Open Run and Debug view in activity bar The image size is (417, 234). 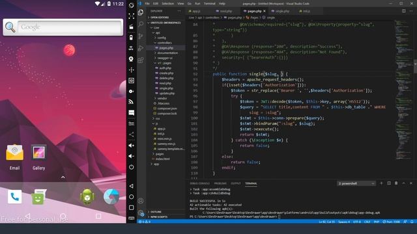tap(141, 48)
